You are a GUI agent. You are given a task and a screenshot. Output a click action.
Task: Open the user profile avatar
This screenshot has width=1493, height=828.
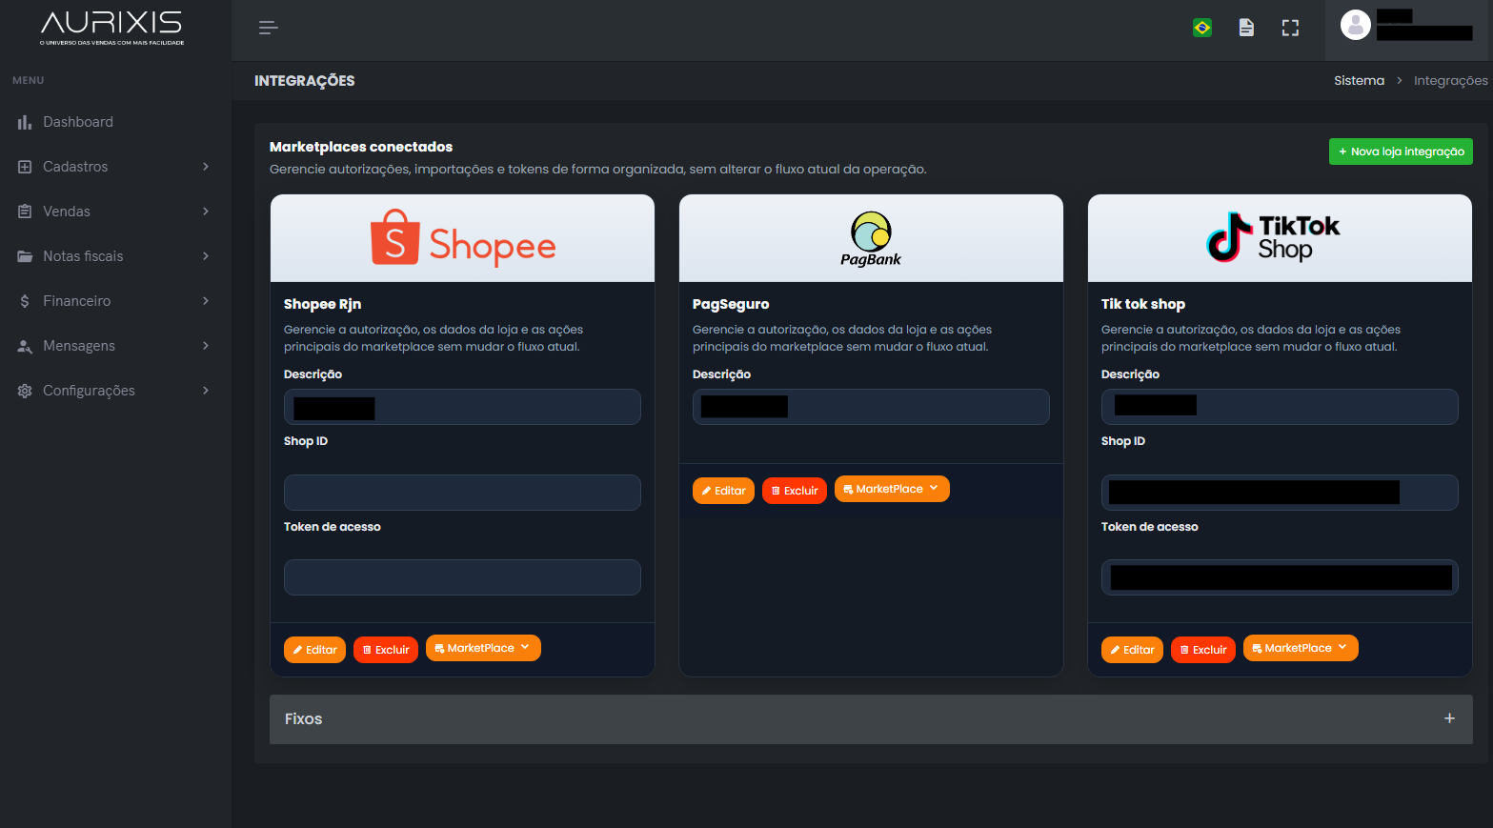tap(1355, 25)
